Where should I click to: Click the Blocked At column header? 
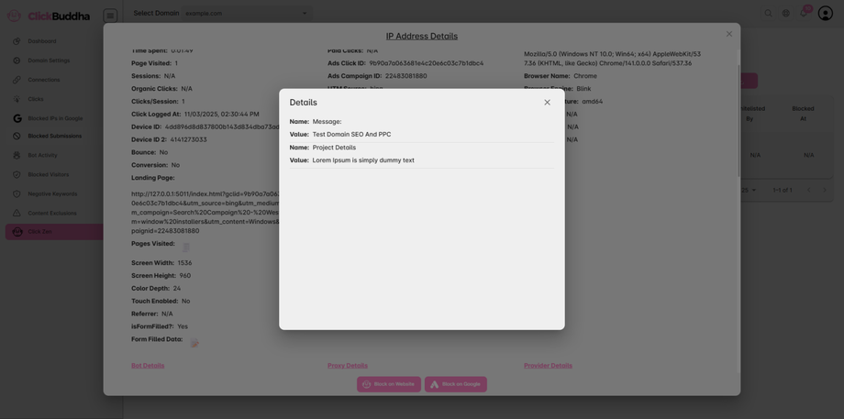(x=803, y=114)
